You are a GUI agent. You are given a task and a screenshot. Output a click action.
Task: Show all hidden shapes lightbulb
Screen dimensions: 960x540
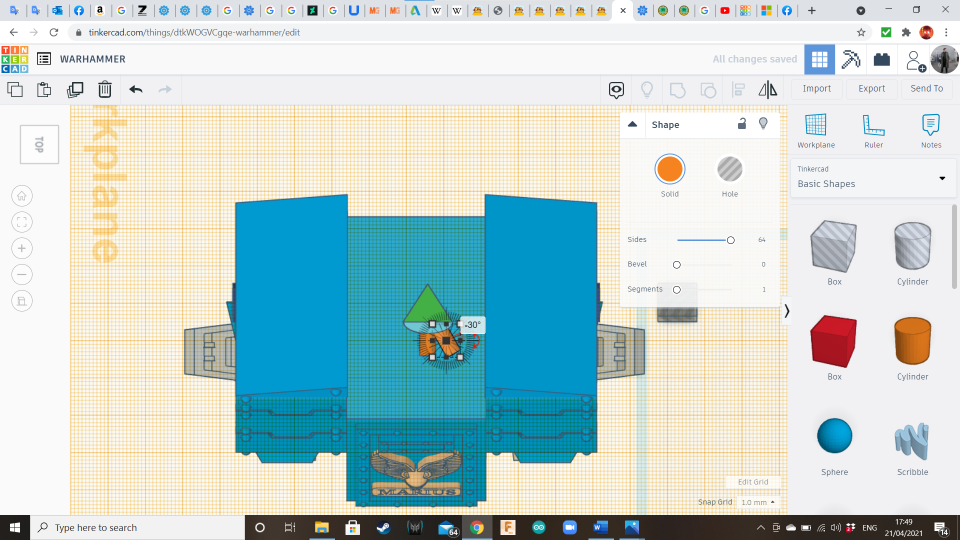click(x=647, y=90)
